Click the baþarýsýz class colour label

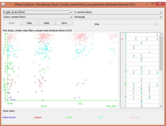[x=9, y=117]
